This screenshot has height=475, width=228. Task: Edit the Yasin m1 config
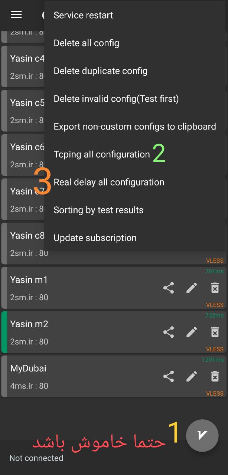click(x=192, y=288)
